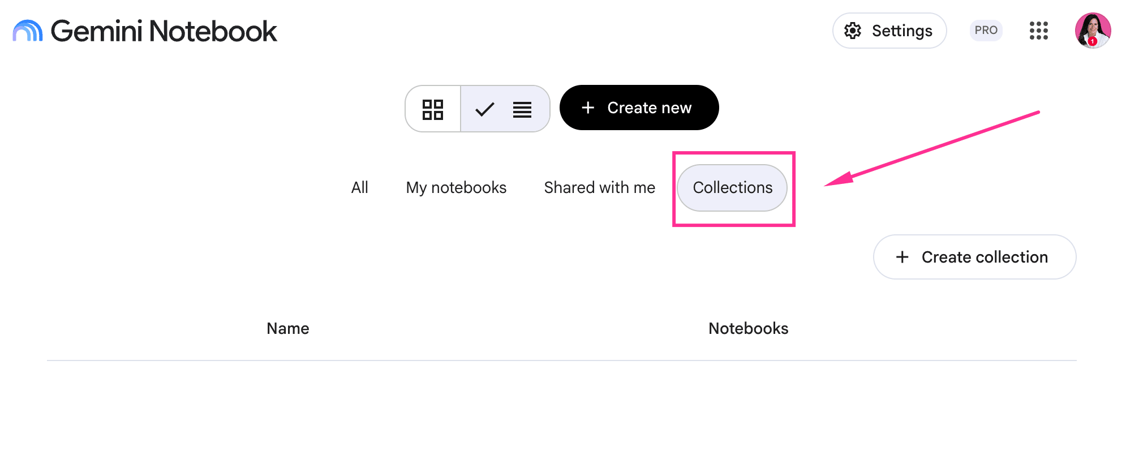Click the Gemini Notebook title text
This screenshot has height=455, width=1126.
(164, 31)
